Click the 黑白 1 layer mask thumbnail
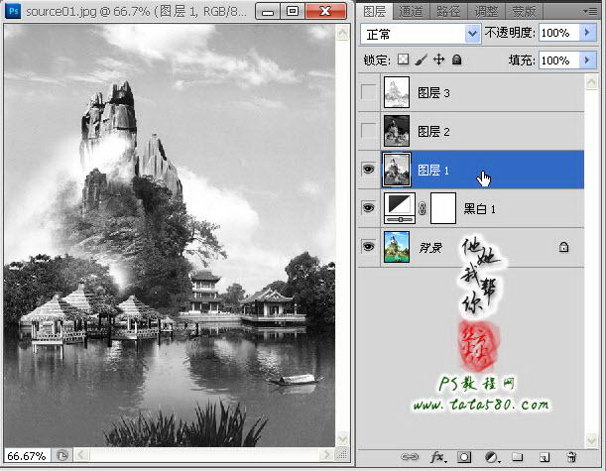Image resolution: width=606 pixels, height=471 pixels. 443,208
